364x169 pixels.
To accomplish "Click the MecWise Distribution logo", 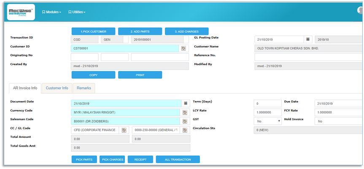I will (21, 12).
